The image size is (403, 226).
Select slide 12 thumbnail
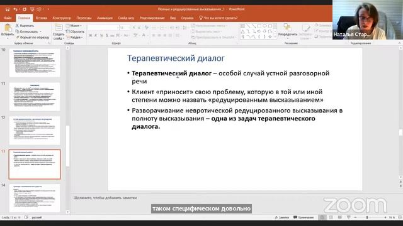coord(35,131)
